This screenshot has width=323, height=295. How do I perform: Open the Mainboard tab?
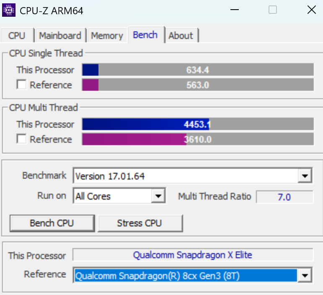click(60, 36)
